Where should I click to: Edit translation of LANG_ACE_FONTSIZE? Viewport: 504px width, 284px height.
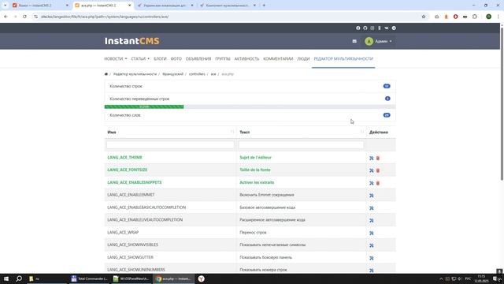371,170
